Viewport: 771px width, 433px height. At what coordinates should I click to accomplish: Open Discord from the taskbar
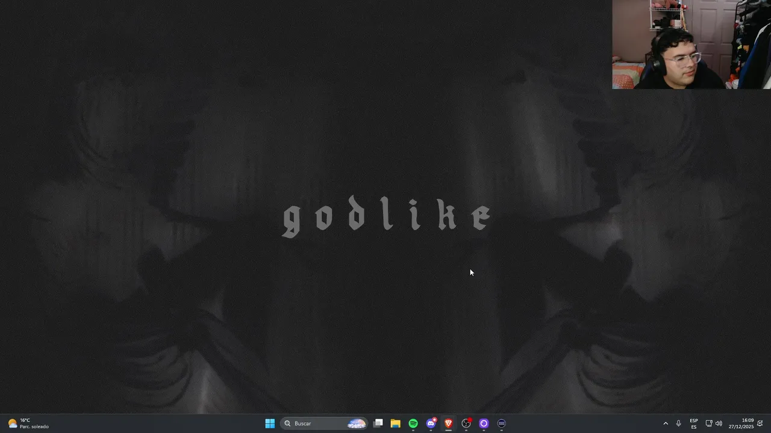pyautogui.click(x=431, y=423)
